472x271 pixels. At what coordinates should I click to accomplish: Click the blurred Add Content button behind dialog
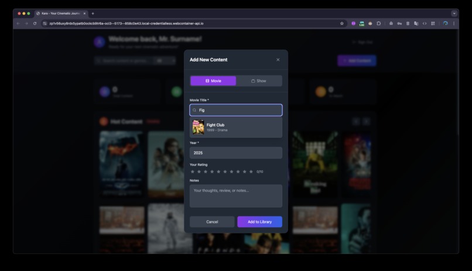(x=357, y=60)
